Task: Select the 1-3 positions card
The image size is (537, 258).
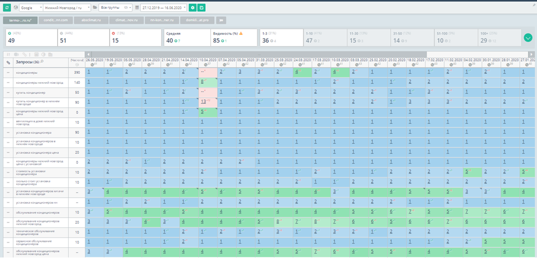Action: (281, 37)
